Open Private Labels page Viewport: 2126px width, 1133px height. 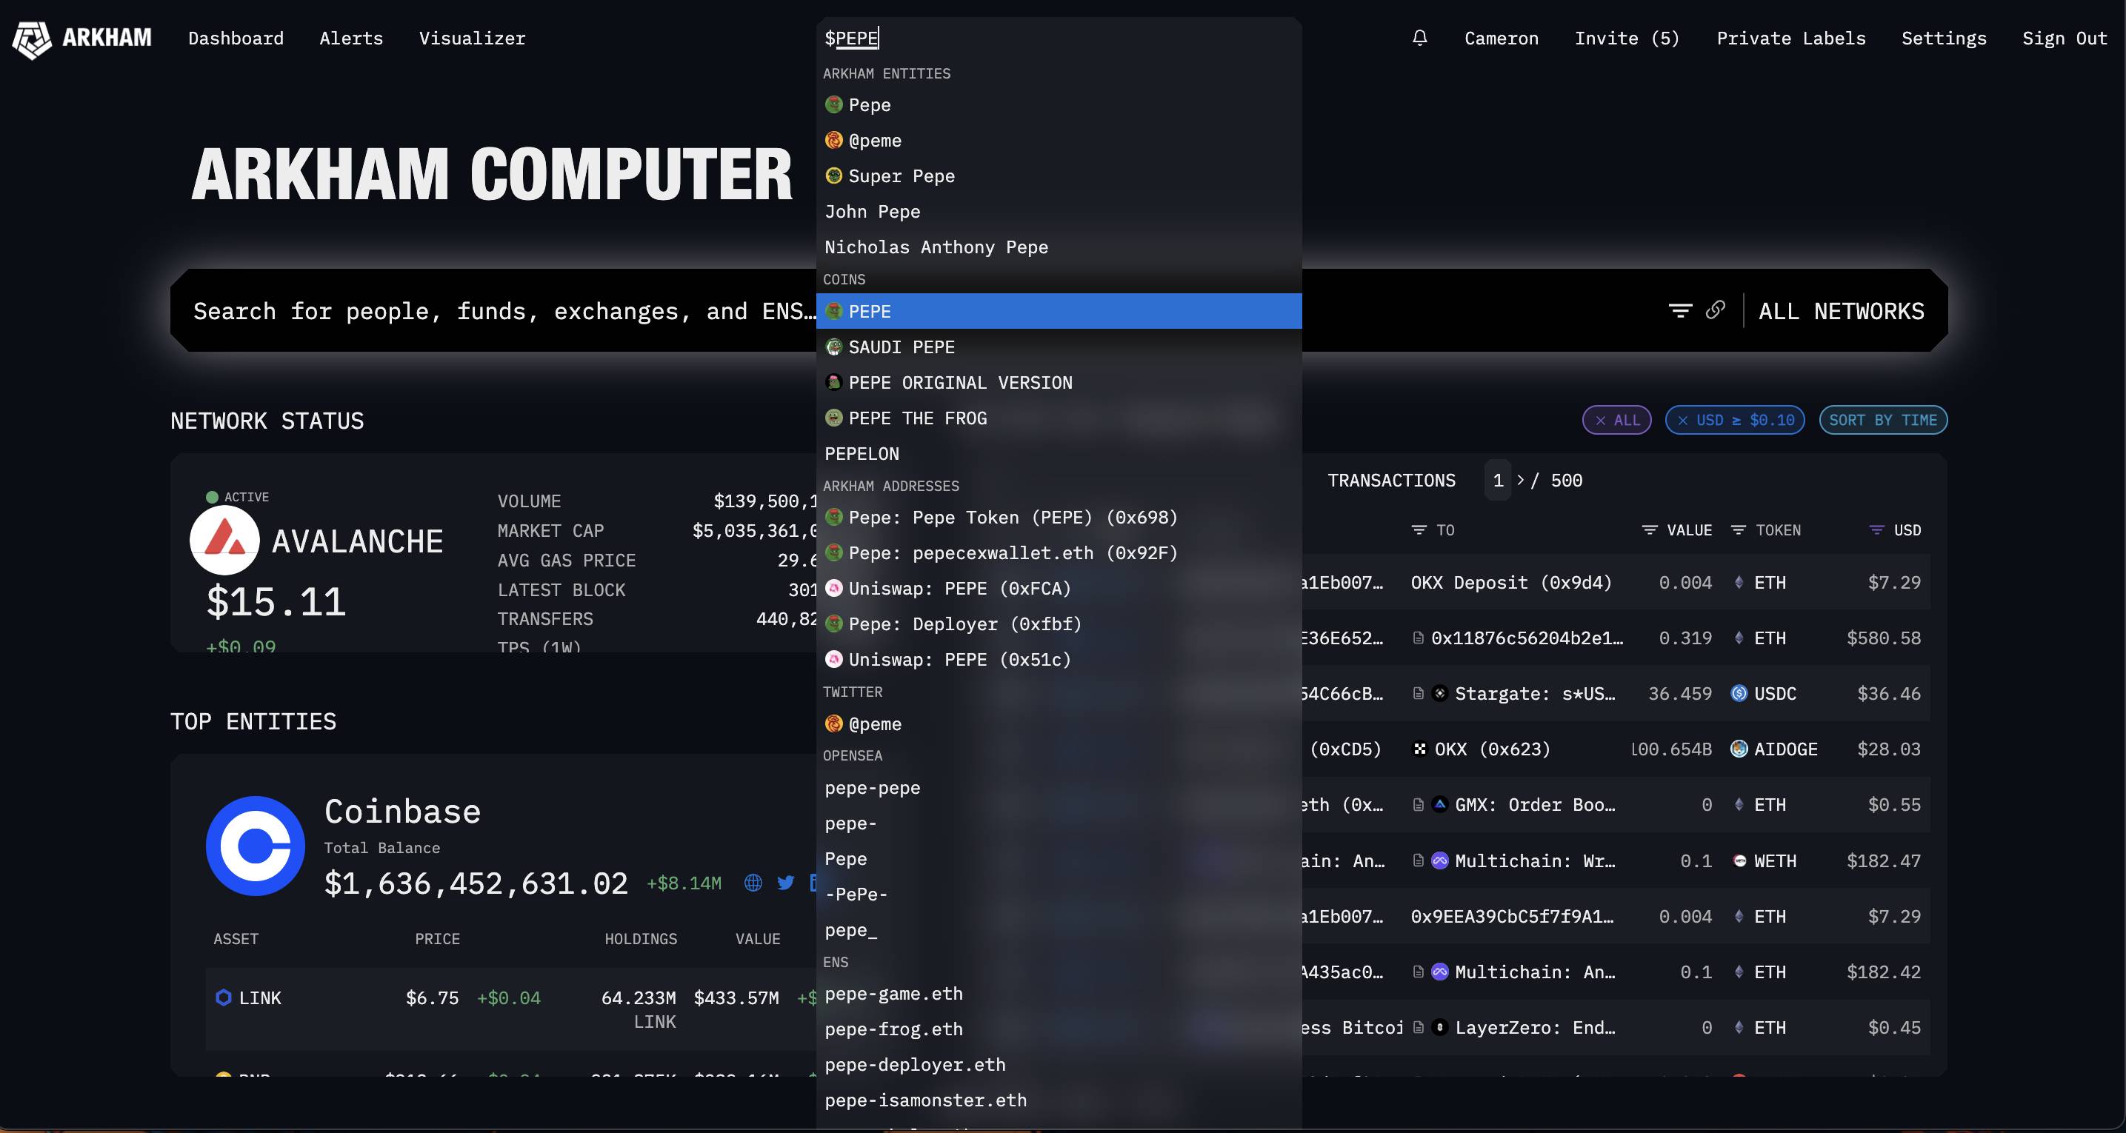tap(1791, 38)
